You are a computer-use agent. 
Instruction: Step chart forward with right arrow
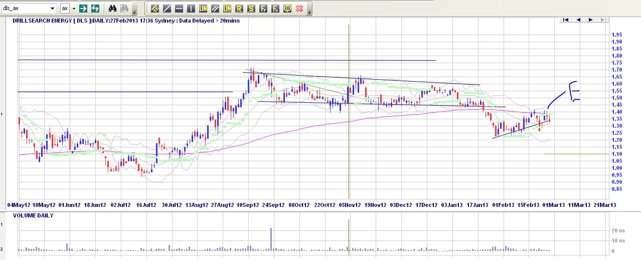coord(590,20)
